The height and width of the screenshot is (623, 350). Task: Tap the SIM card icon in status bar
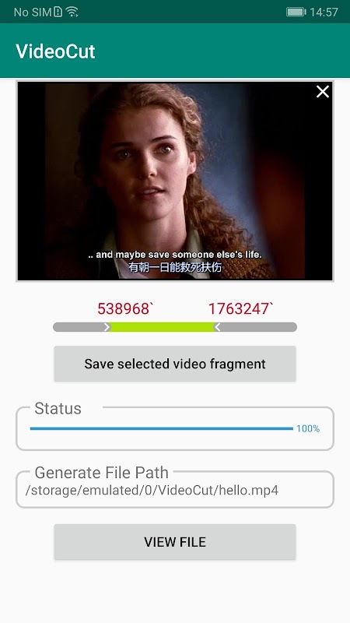(58, 12)
